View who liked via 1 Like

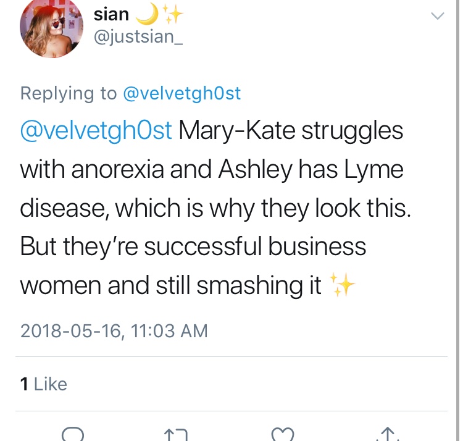click(43, 384)
